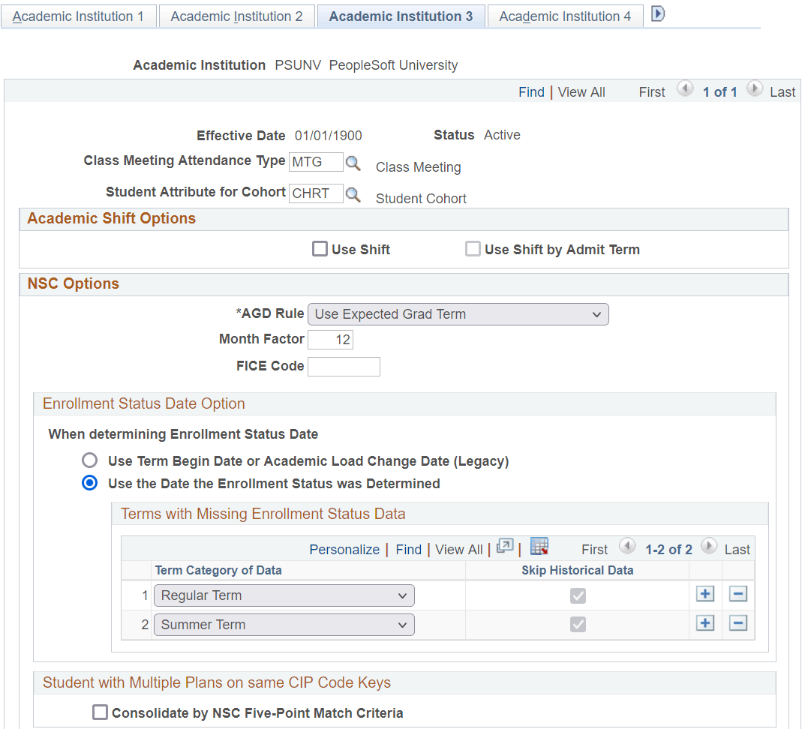Switch to Academic Institution 2 tab

pos(236,16)
